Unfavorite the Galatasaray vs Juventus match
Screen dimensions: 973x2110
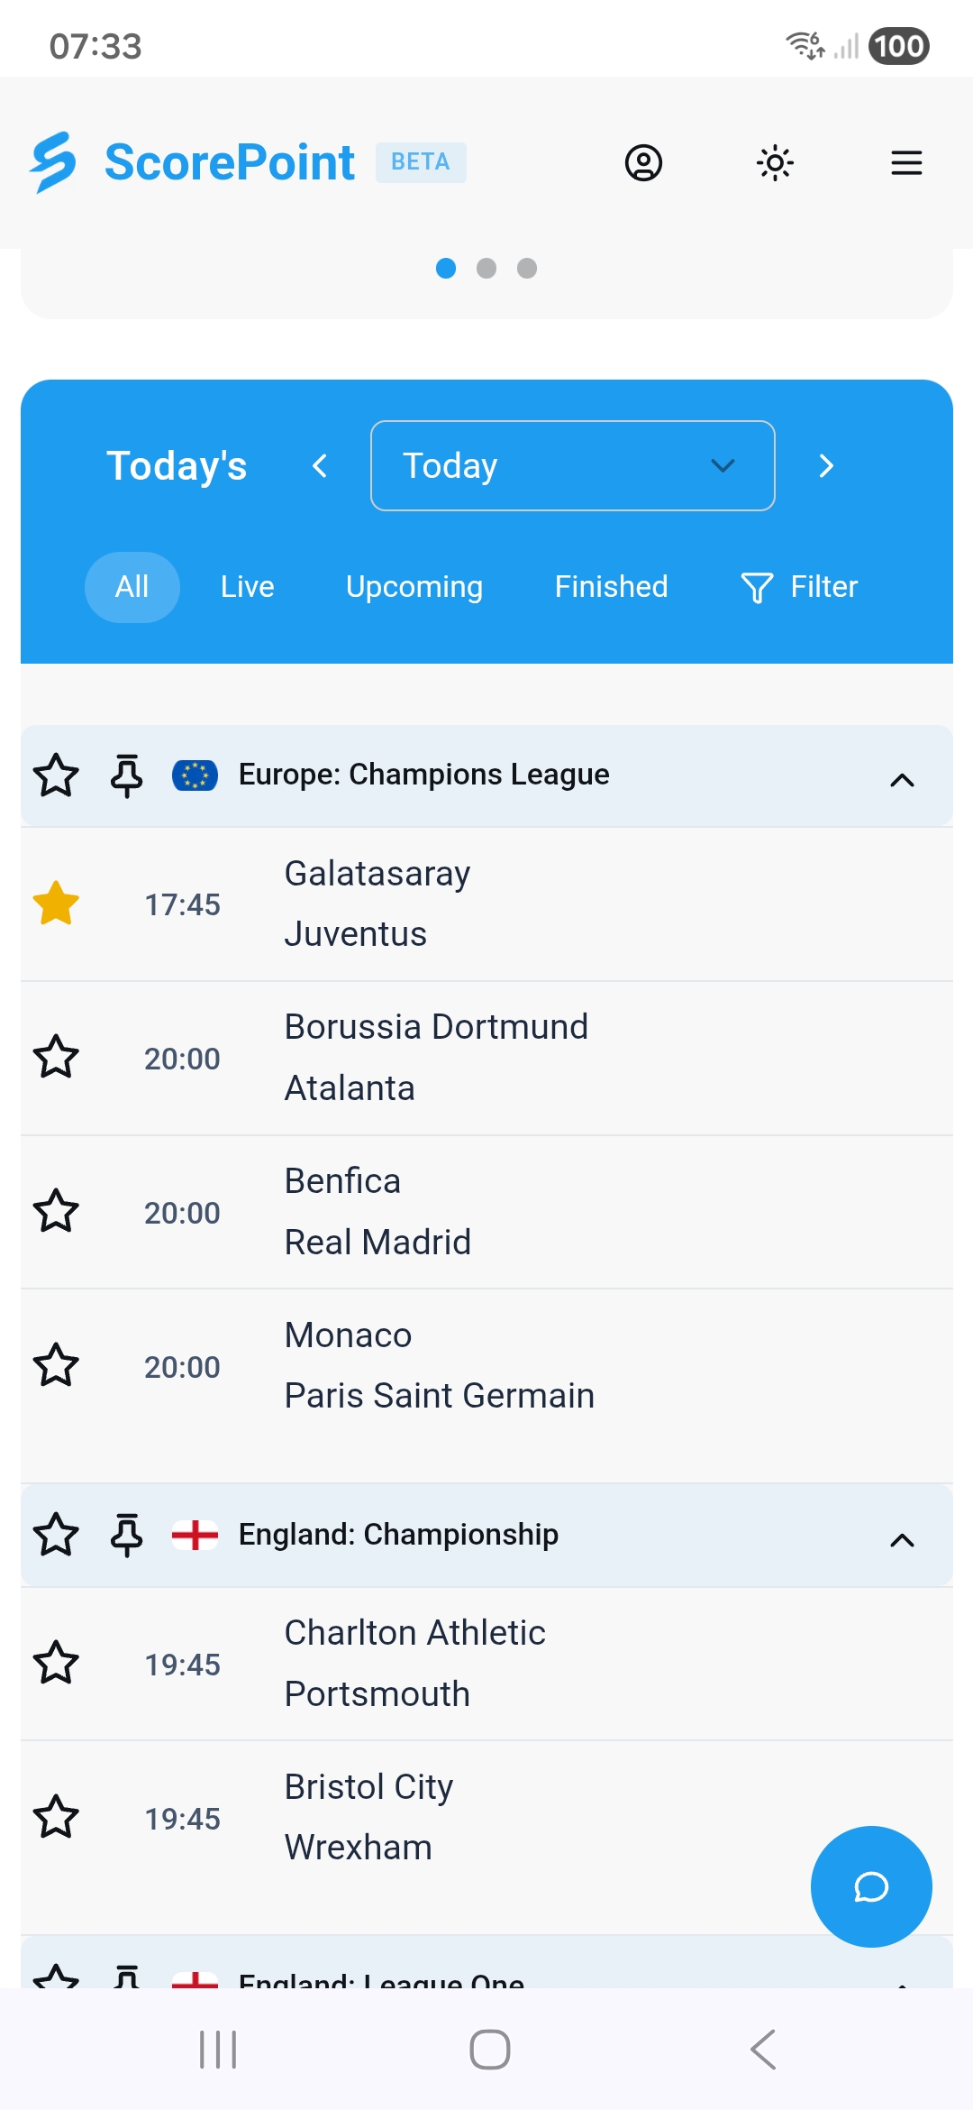tap(56, 904)
